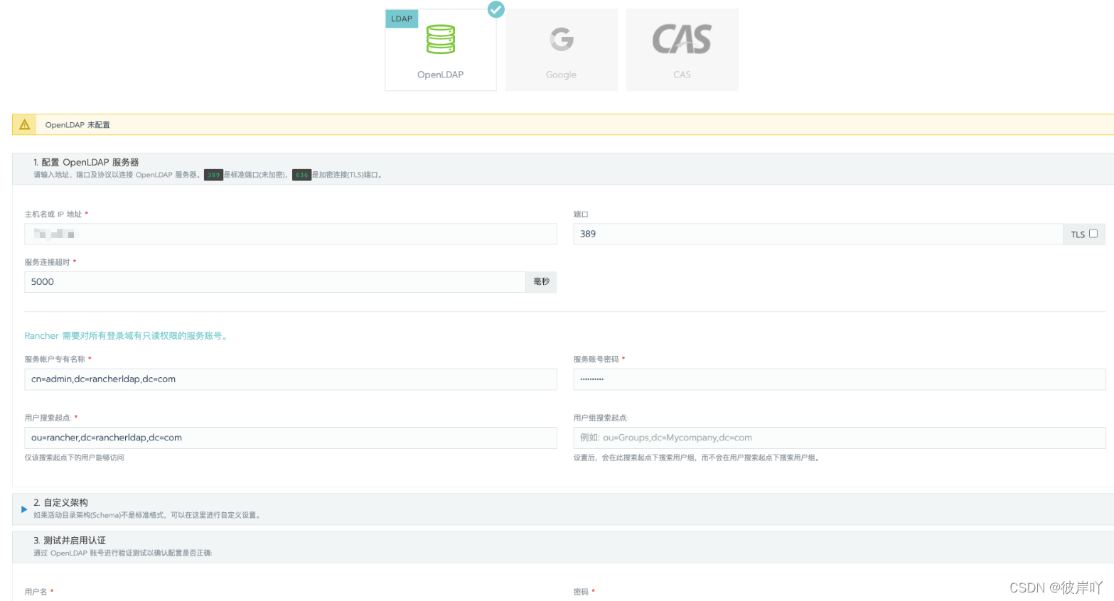1114x601 pixels.
Task: Edit the port field showing 389
Action: pyautogui.click(x=818, y=234)
